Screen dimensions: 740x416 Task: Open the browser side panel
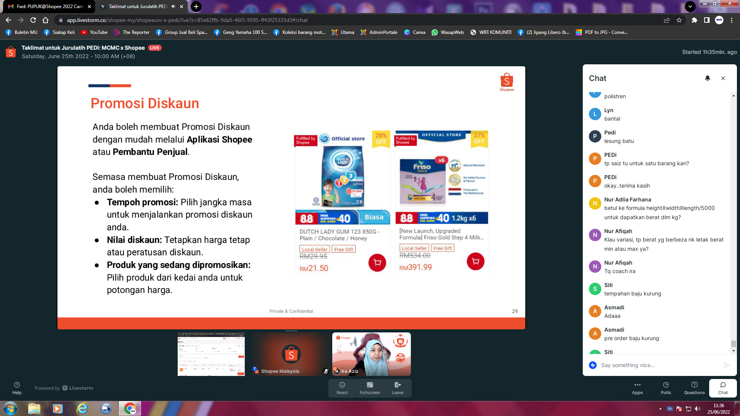(x=706, y=20)
